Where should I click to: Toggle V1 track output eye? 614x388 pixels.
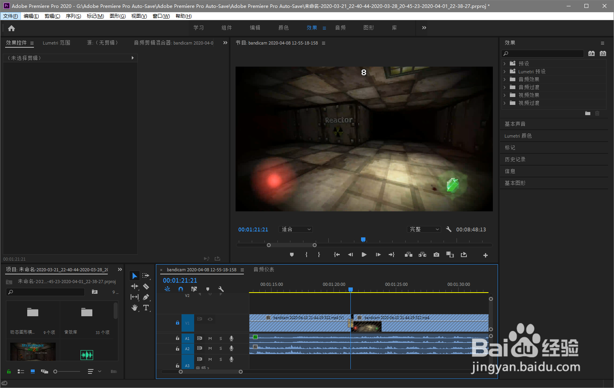210,319
